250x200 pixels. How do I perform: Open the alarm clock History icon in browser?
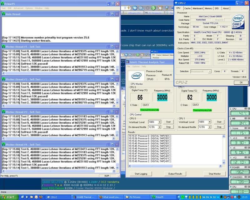click(160, 8)
